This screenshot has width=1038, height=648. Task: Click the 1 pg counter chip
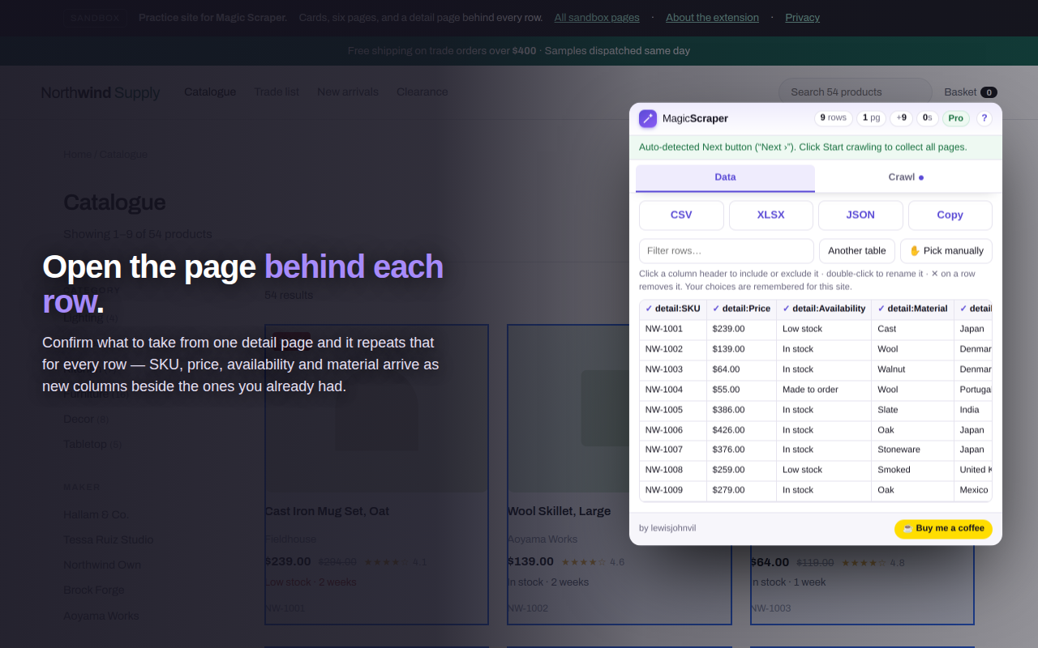[872, 118]
